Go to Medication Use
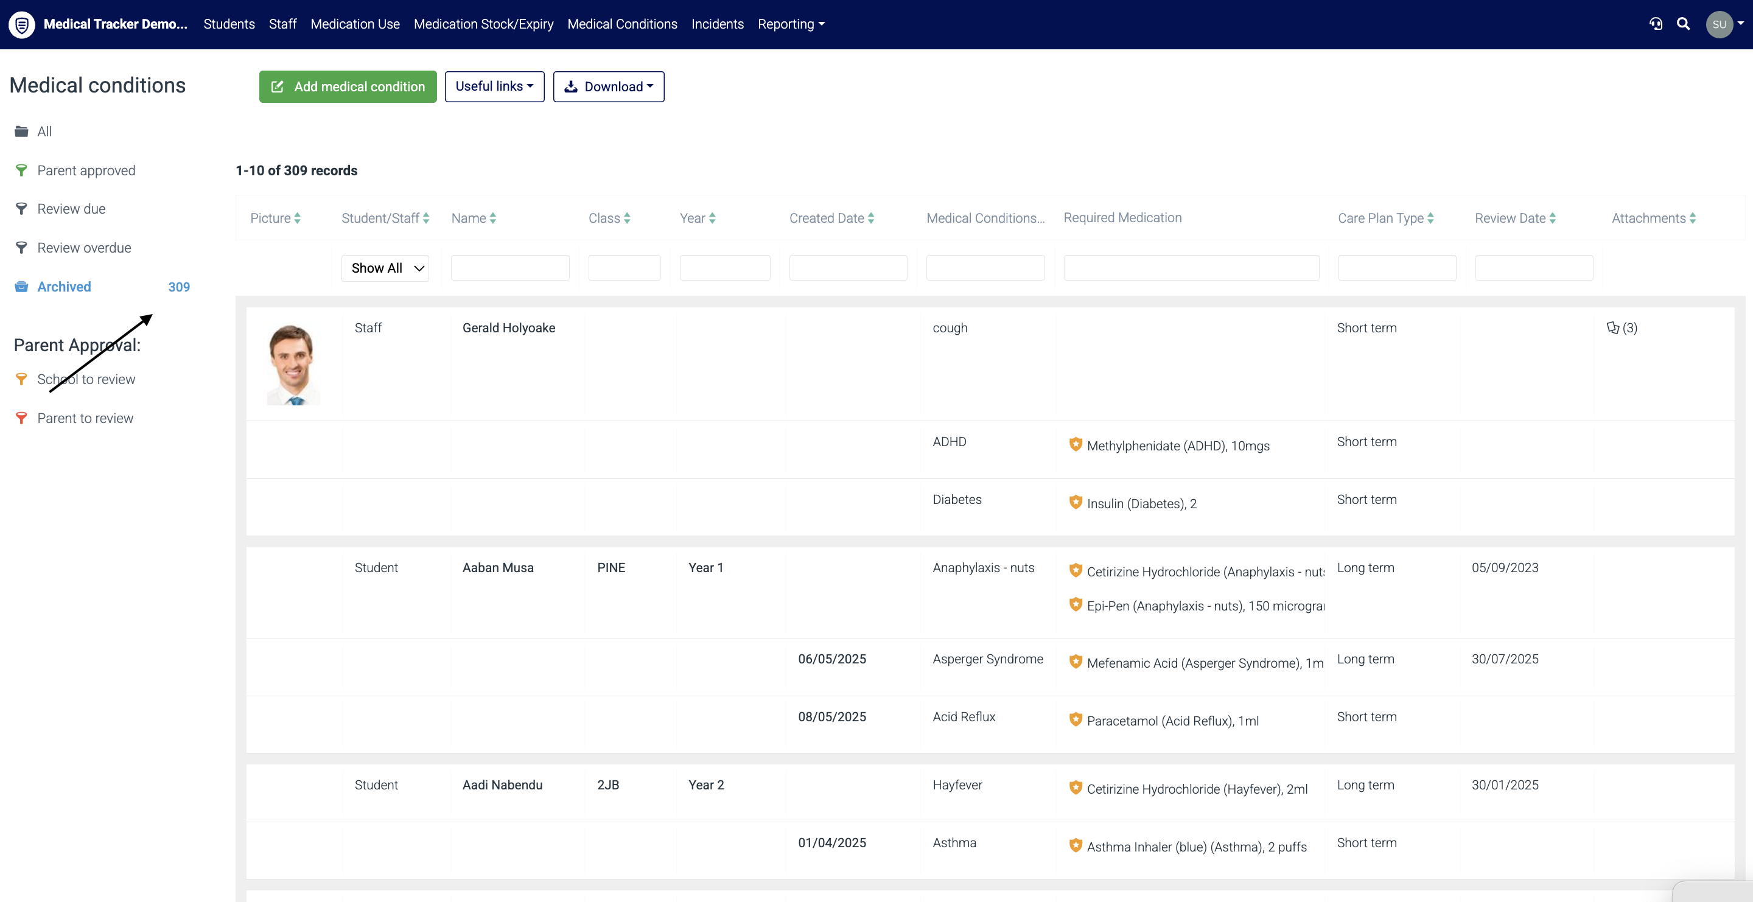 pos(355,24)
